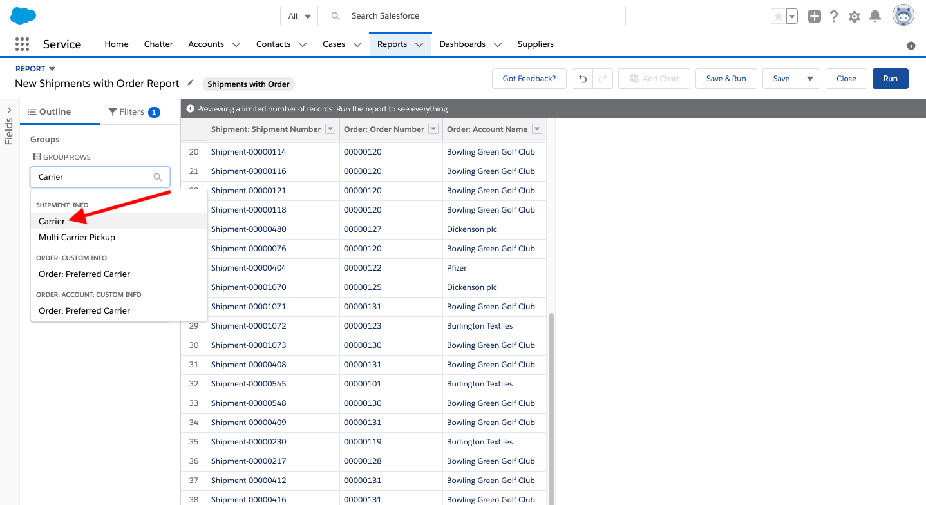926x505 pixels.
Task: Click cell Shipment-00000114
Action: (273, 152)
